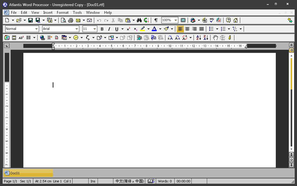This screenshot has height=186, width=297.
Task: Open the Format menu
Action: pyautogui.click(x=62, y=12)
